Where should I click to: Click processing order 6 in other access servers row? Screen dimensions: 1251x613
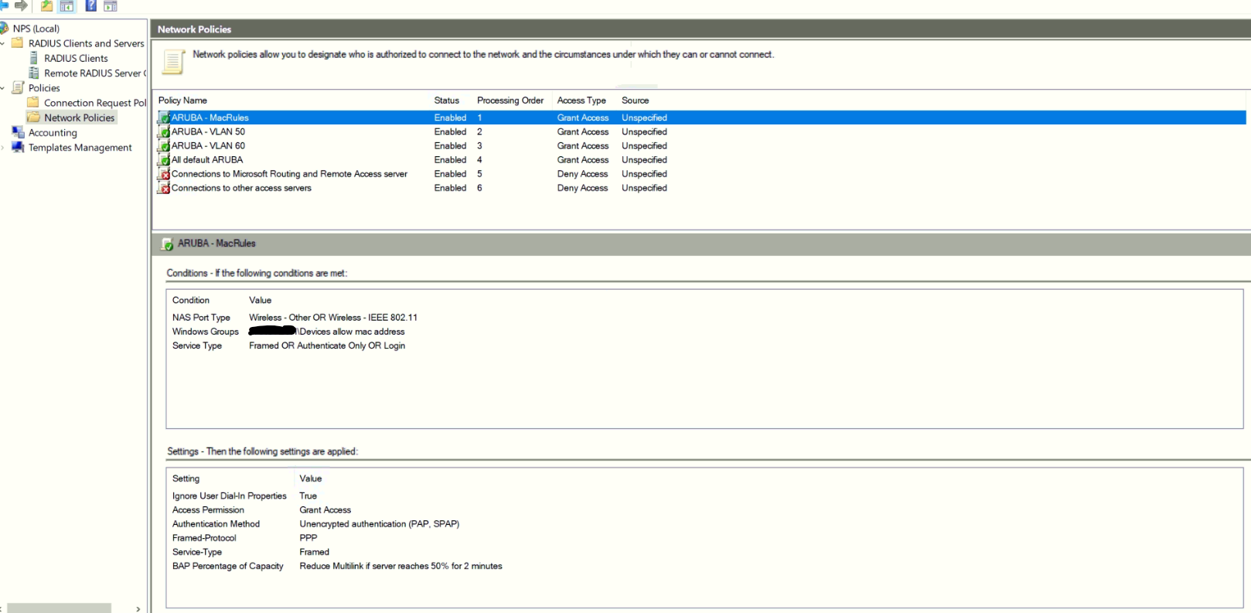[x=479, y=188]
